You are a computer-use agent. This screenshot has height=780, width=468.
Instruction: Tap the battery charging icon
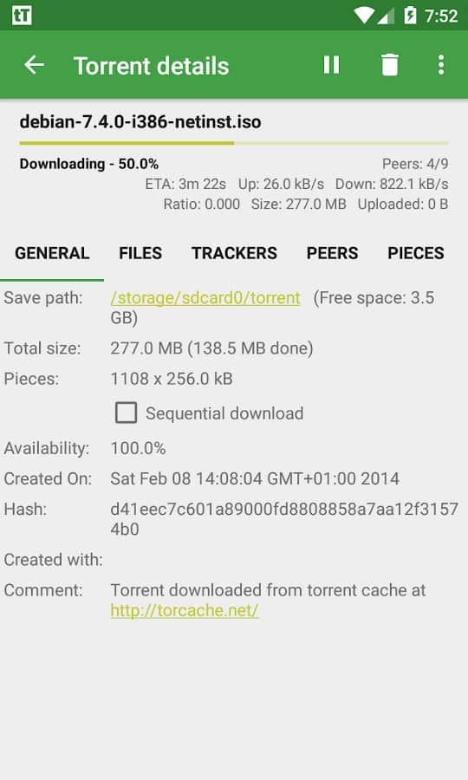pyautogui.click(x=409, y=16)
